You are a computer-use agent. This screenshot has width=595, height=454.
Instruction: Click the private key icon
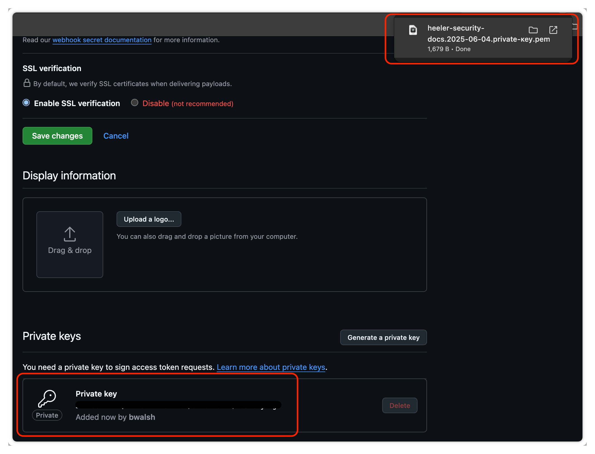click(x=47, y=399)
